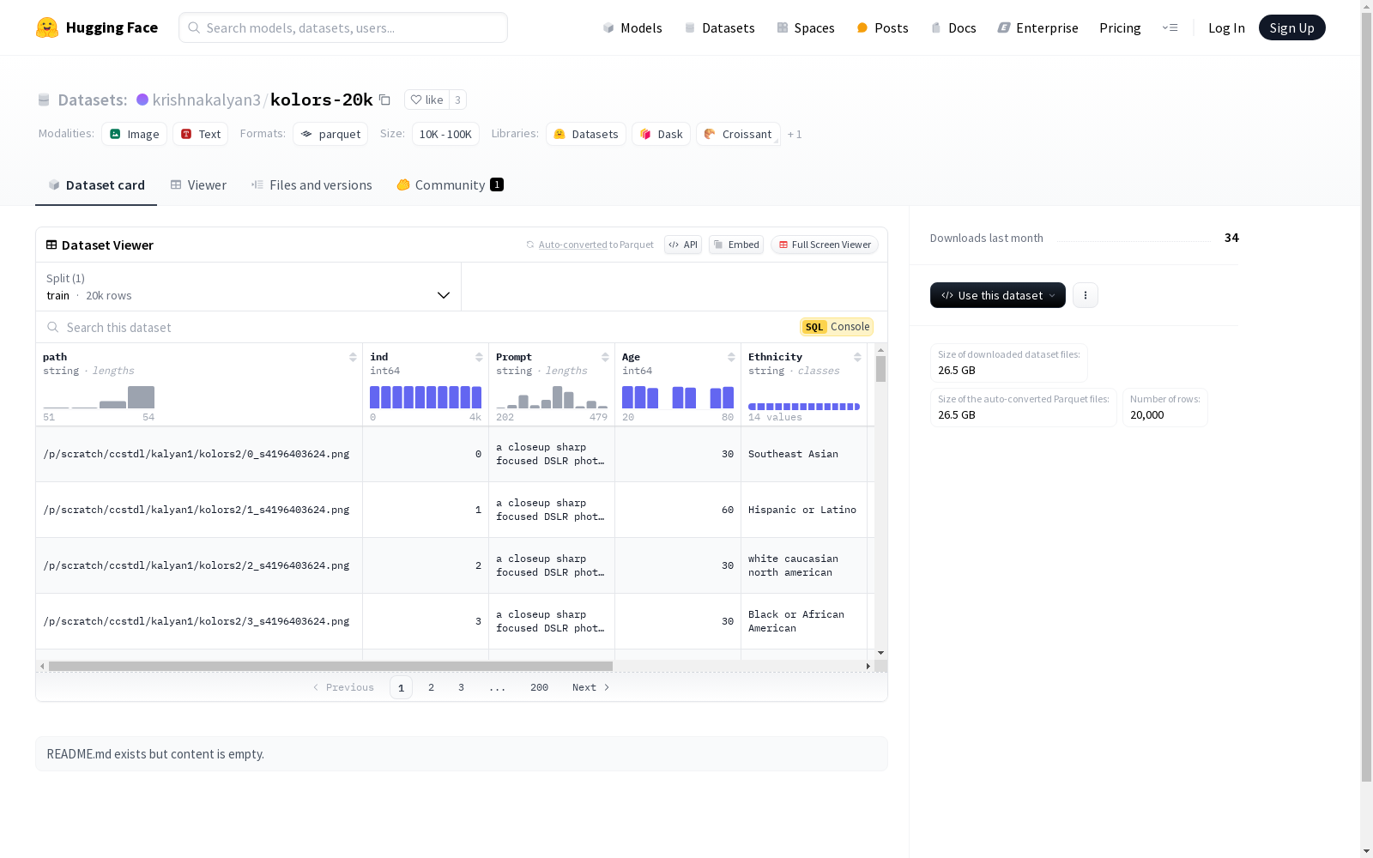Screen dimensions: 1373x858
Task: Click the Datasets breadcrumb icon
Action: click(44, 100)
